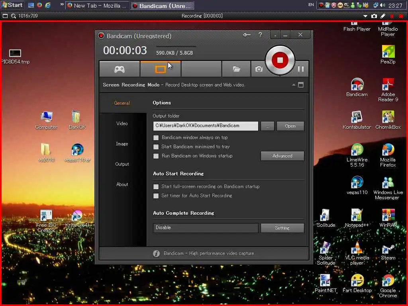Image resolution: width=408 pixels, height=306 pixels.
Task: Switch to the Video settings tab
Action: tap(122, 124)
